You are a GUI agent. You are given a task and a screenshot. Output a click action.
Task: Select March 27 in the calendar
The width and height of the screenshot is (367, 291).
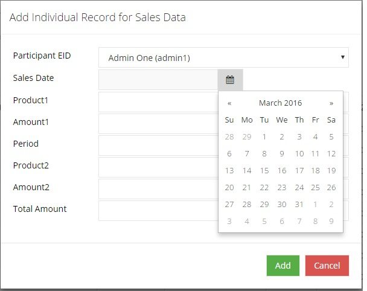[x=229, y=205]
